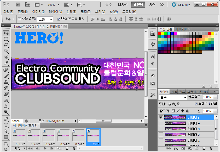Select the layer 2 row
Viewport: 220px width, 152px height.
pyautogui.click(x=186, y=135)
